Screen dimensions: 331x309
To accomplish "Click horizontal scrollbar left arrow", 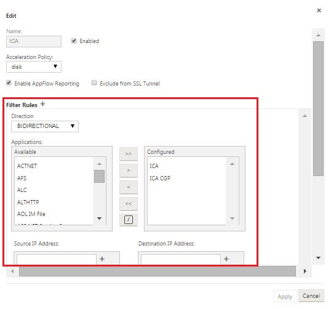I will click(x=12, y=271).
